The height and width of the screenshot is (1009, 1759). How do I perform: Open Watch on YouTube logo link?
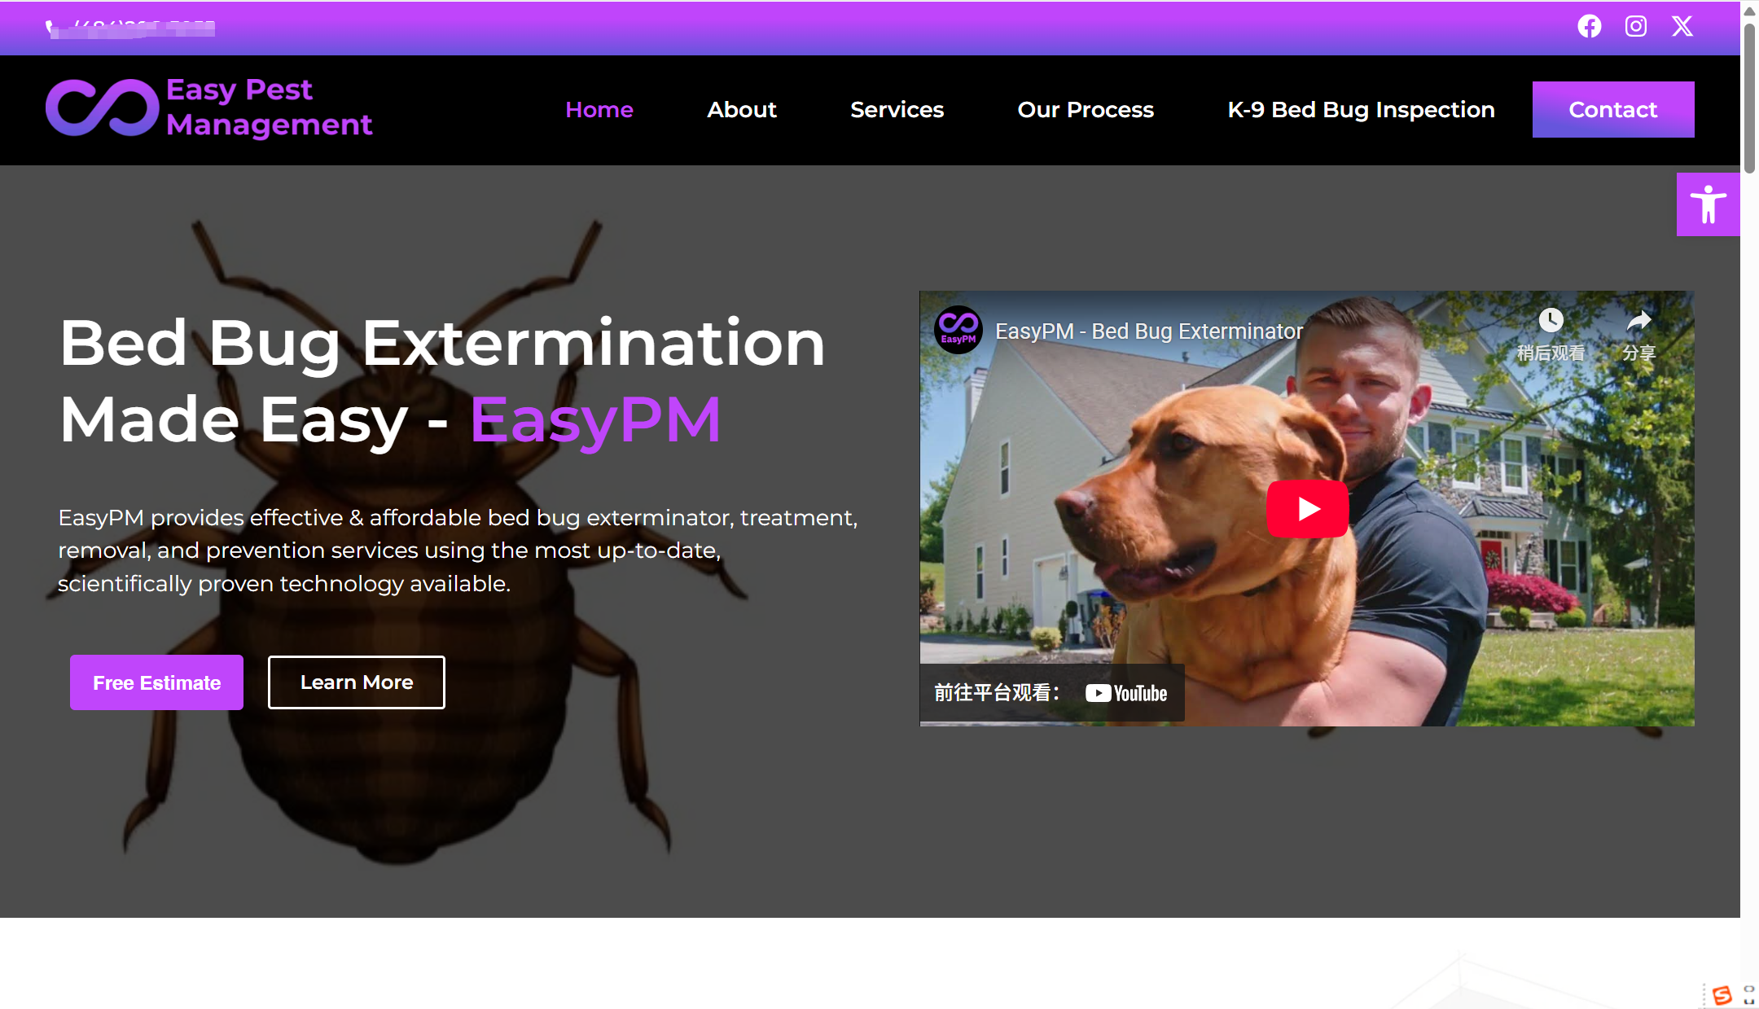(x=1126, y=693)
